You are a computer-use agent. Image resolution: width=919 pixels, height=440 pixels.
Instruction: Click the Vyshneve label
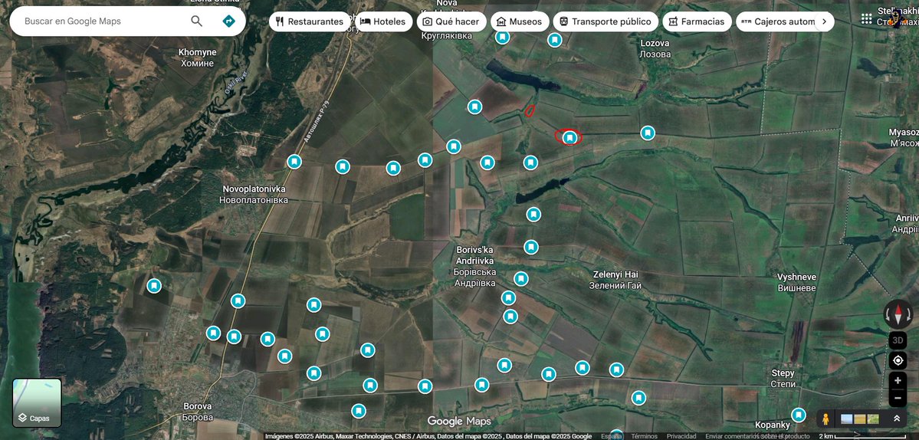(796, 282)
